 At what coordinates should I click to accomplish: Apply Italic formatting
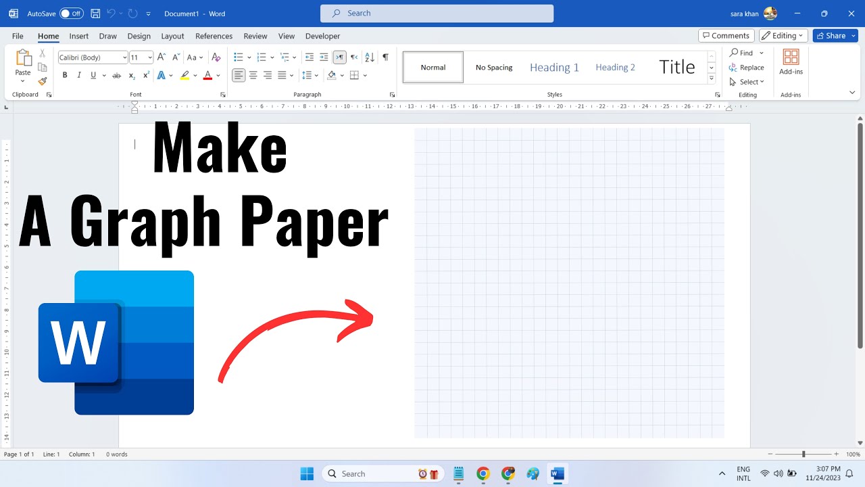(79, 75)
